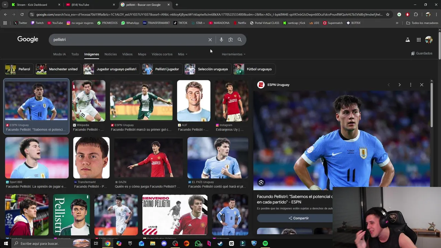Viewport: 441px width, 248px height.
Task: Switch to Noticias tab
Action: [x=111, y=54]
